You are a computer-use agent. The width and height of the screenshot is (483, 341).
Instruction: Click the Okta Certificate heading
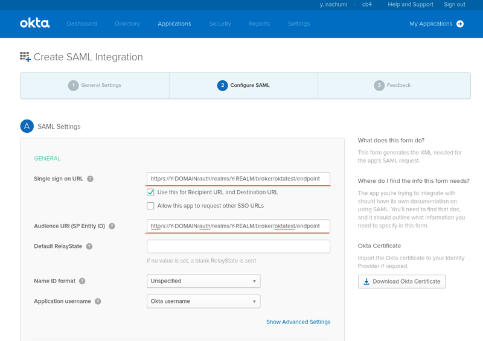[x=380, y=246]
